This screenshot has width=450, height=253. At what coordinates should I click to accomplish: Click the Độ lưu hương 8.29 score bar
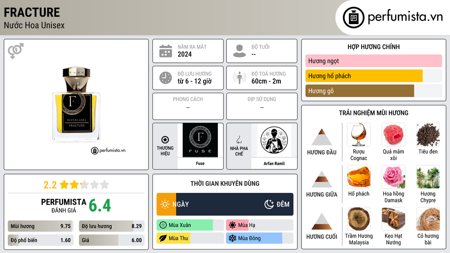(112, 226)
